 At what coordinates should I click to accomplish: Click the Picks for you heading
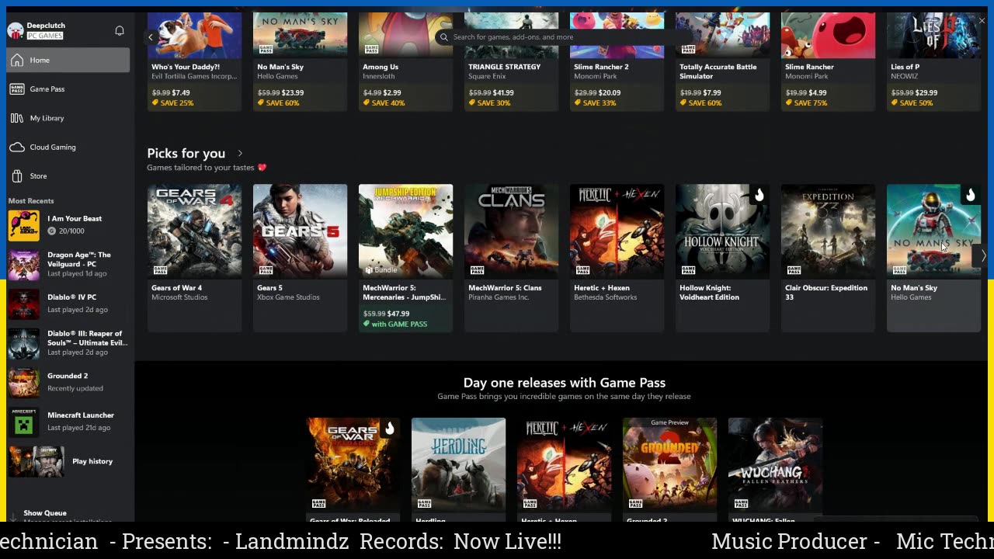click(186, 154)
